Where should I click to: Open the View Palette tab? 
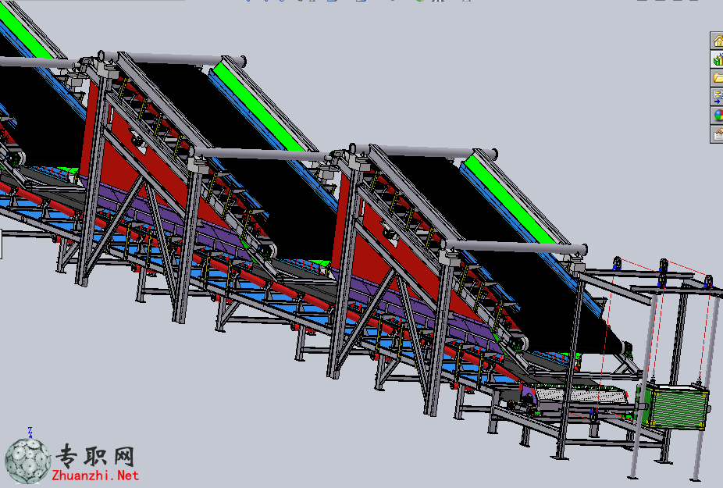click(x=717, y=97)
